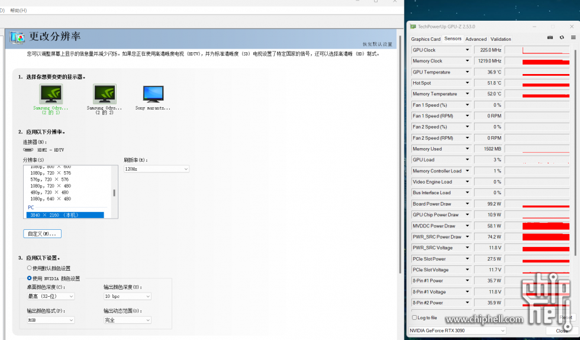Enable Log to file checkbox
Image resolution: width=580 pixels, height=340 pixels.
tap(414, 317)
